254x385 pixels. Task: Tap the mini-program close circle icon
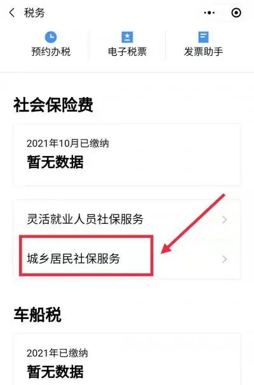click(236, 13)
